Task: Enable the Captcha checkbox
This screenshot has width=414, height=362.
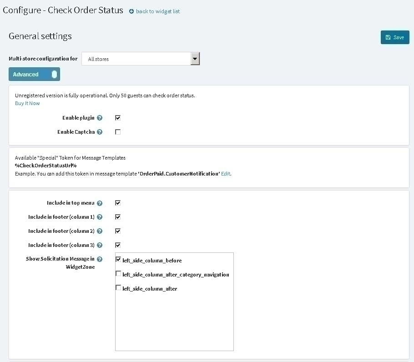Action: pyautogui.click(x=118, y=132)
